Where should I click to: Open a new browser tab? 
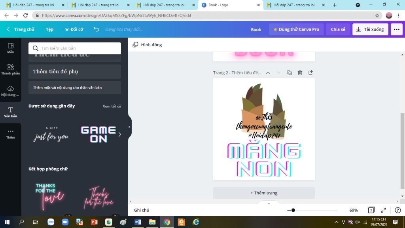(x=335, y=5)
